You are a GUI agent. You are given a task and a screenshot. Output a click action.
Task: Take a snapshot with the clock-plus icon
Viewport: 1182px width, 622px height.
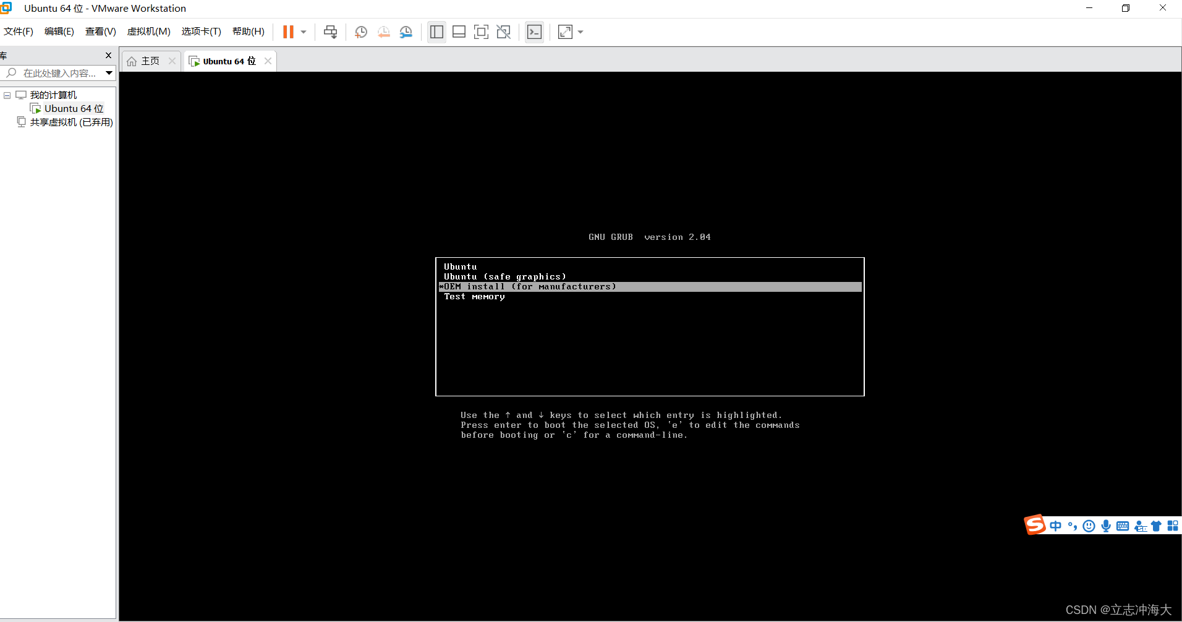click(361, 32)
